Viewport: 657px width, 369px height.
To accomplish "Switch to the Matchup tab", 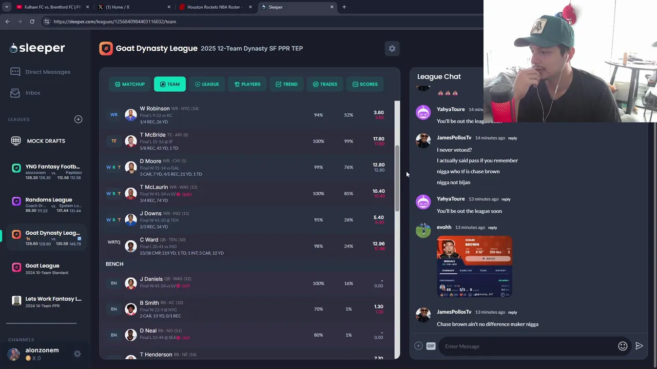I will coord(130,84).
